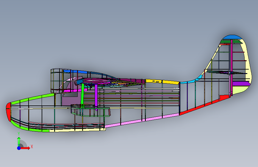Select the yellow upper fuselage panel behind the wing
The image size is (258, 167).
pyautogui.click(x=162, y=82)
